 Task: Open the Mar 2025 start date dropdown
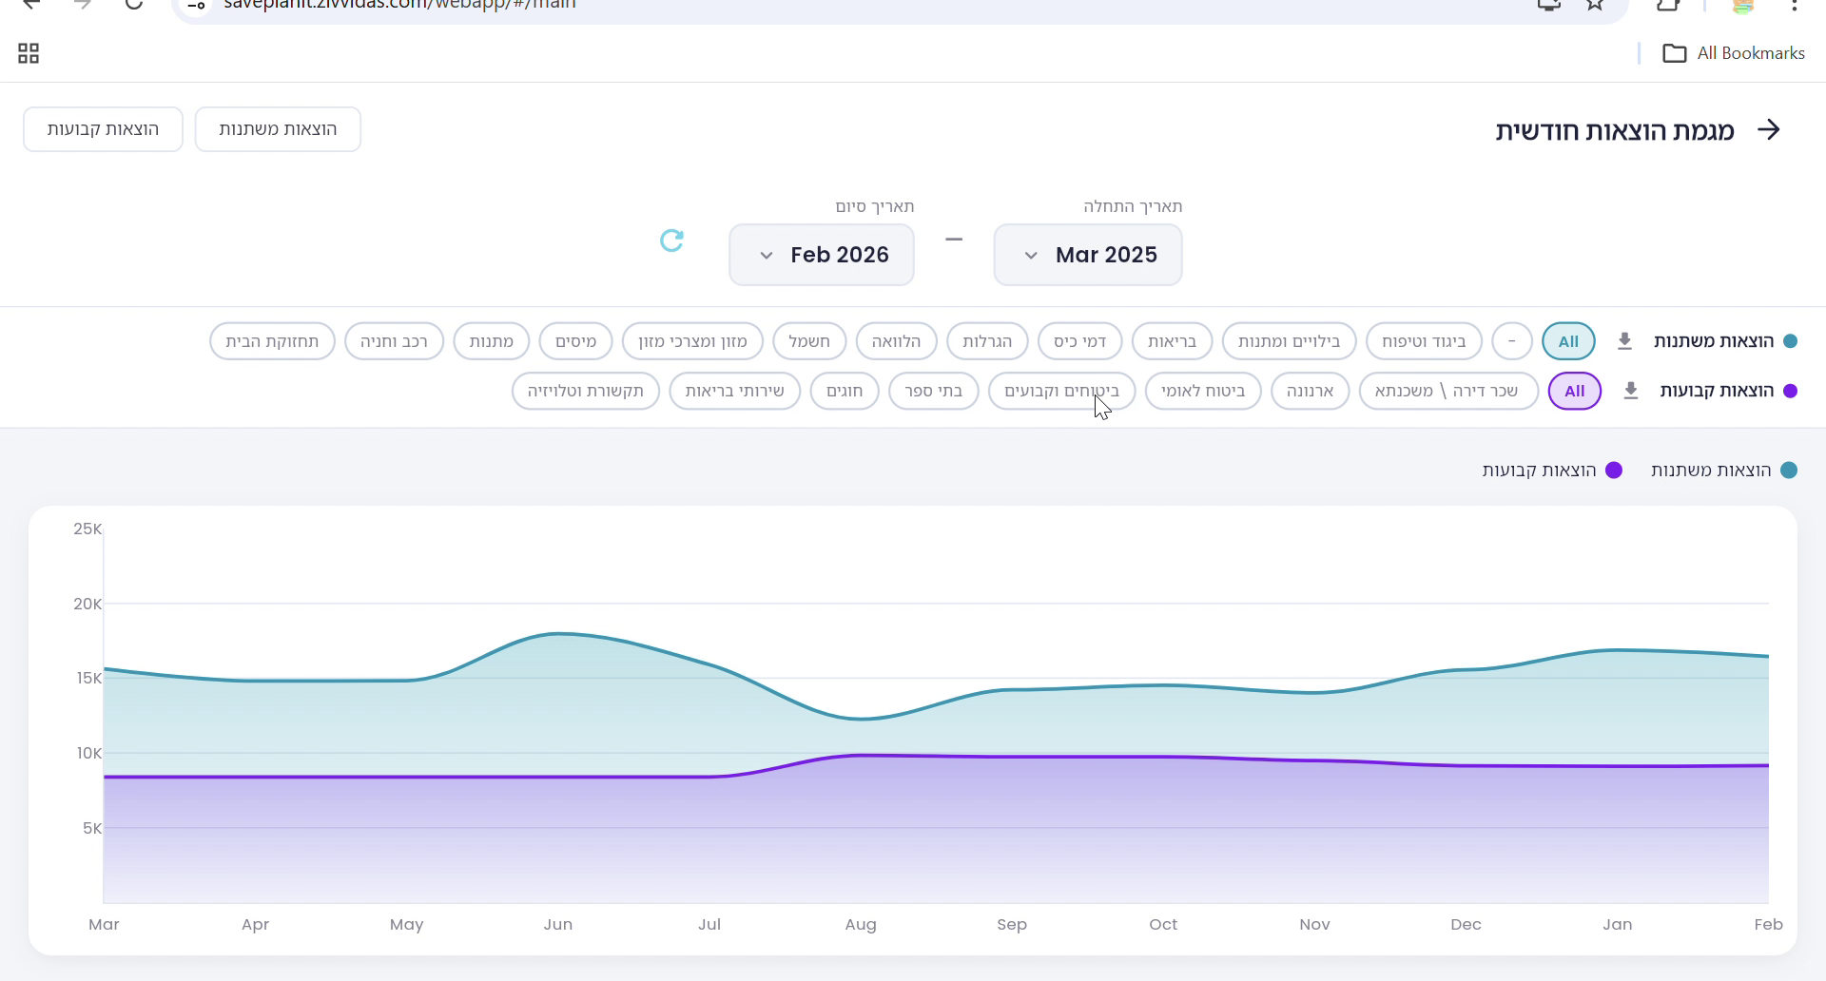tap(1087, 255)
